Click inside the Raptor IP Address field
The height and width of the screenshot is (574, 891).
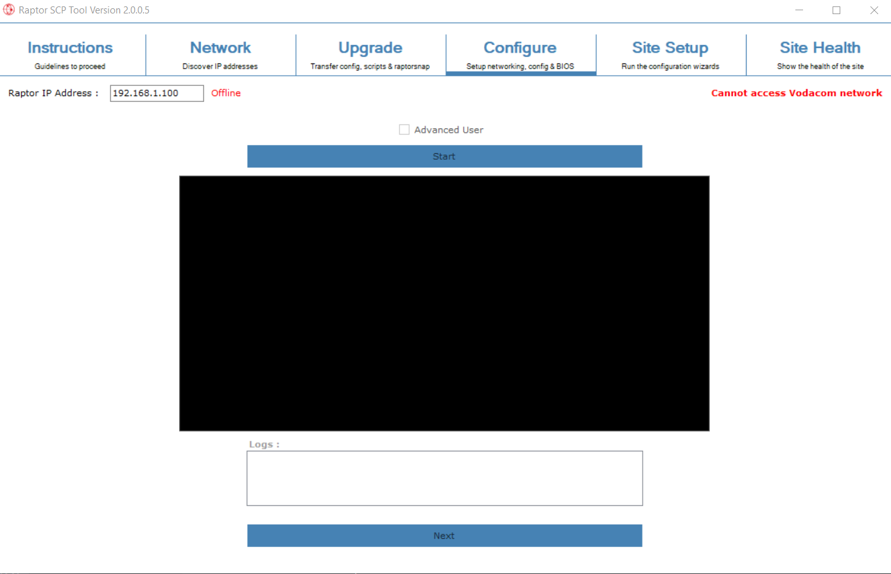[x=156, y=93]
